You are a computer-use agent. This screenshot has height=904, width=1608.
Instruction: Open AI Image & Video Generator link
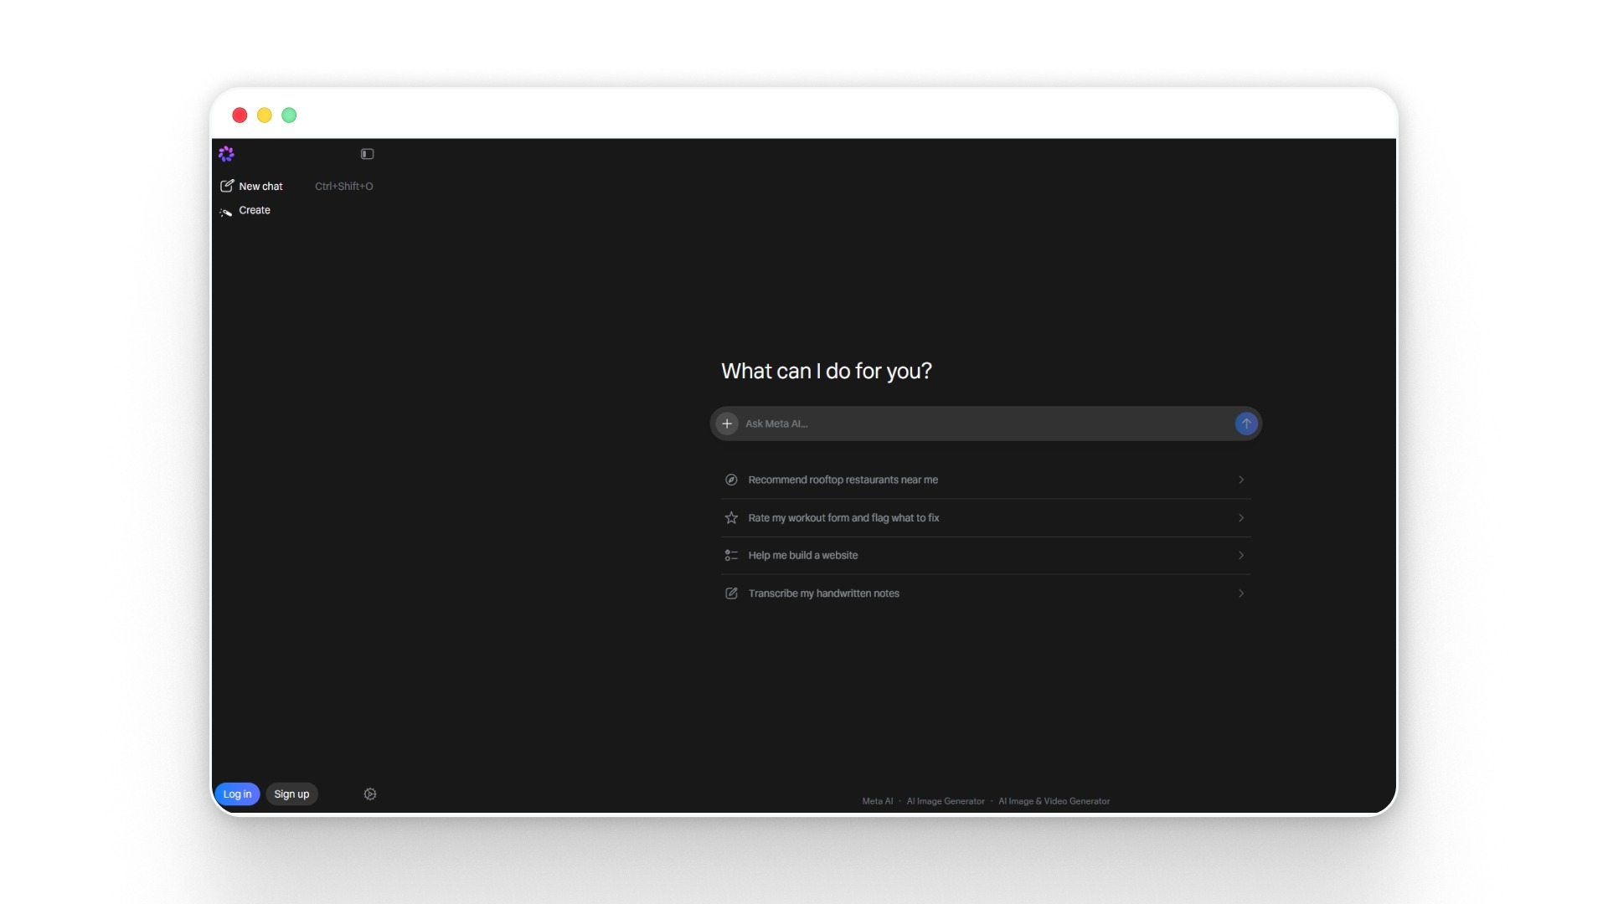tap(1054, 801)
